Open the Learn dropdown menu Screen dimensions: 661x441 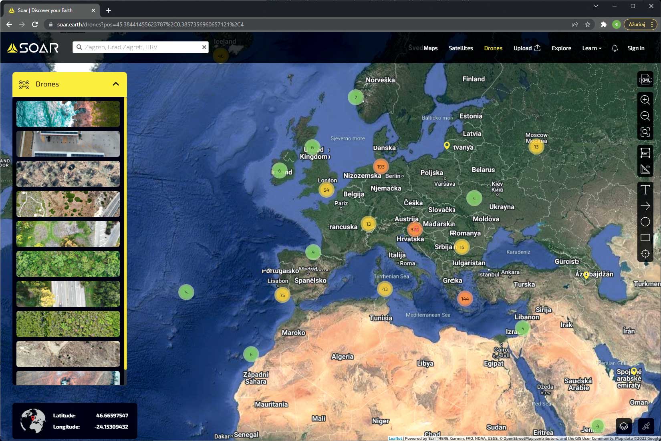click(x=591, y=48)
